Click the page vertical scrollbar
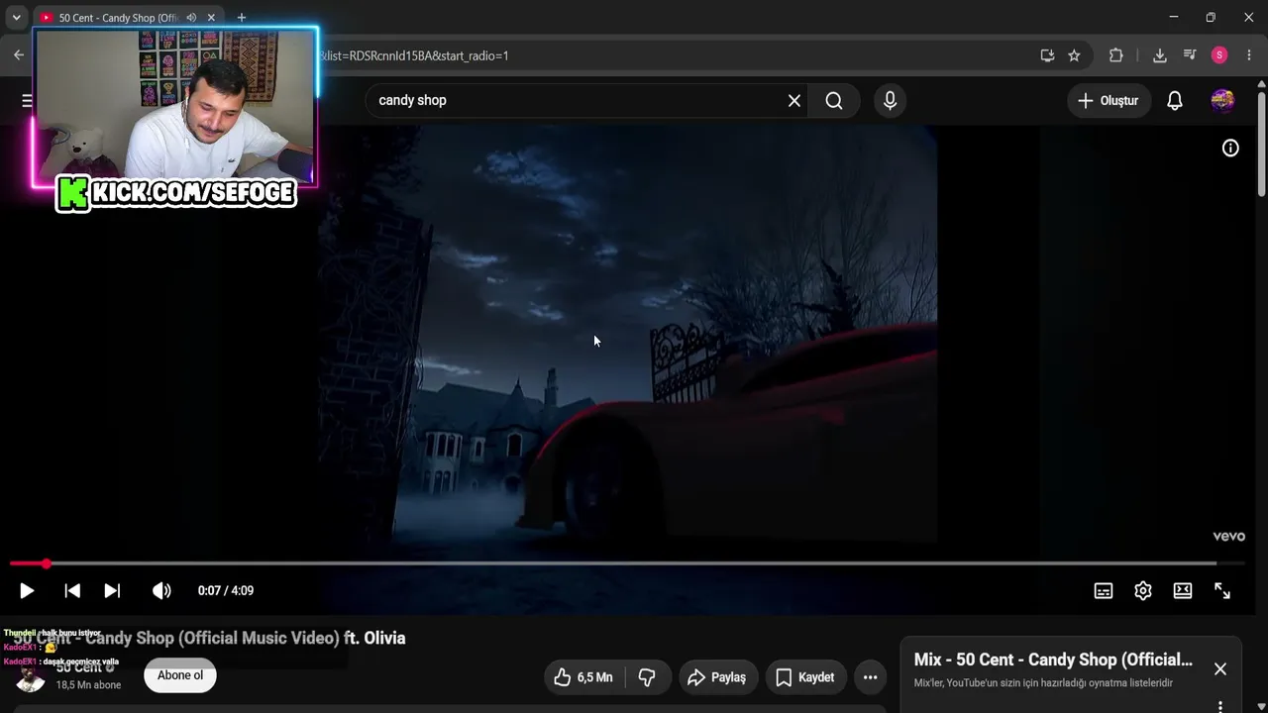 point(1261,144)
